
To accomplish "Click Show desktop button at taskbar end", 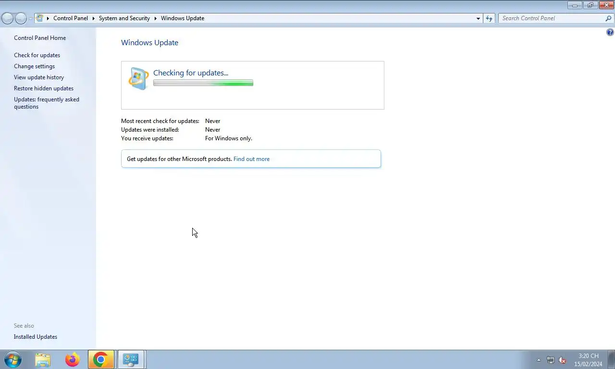I will point(611,360).
